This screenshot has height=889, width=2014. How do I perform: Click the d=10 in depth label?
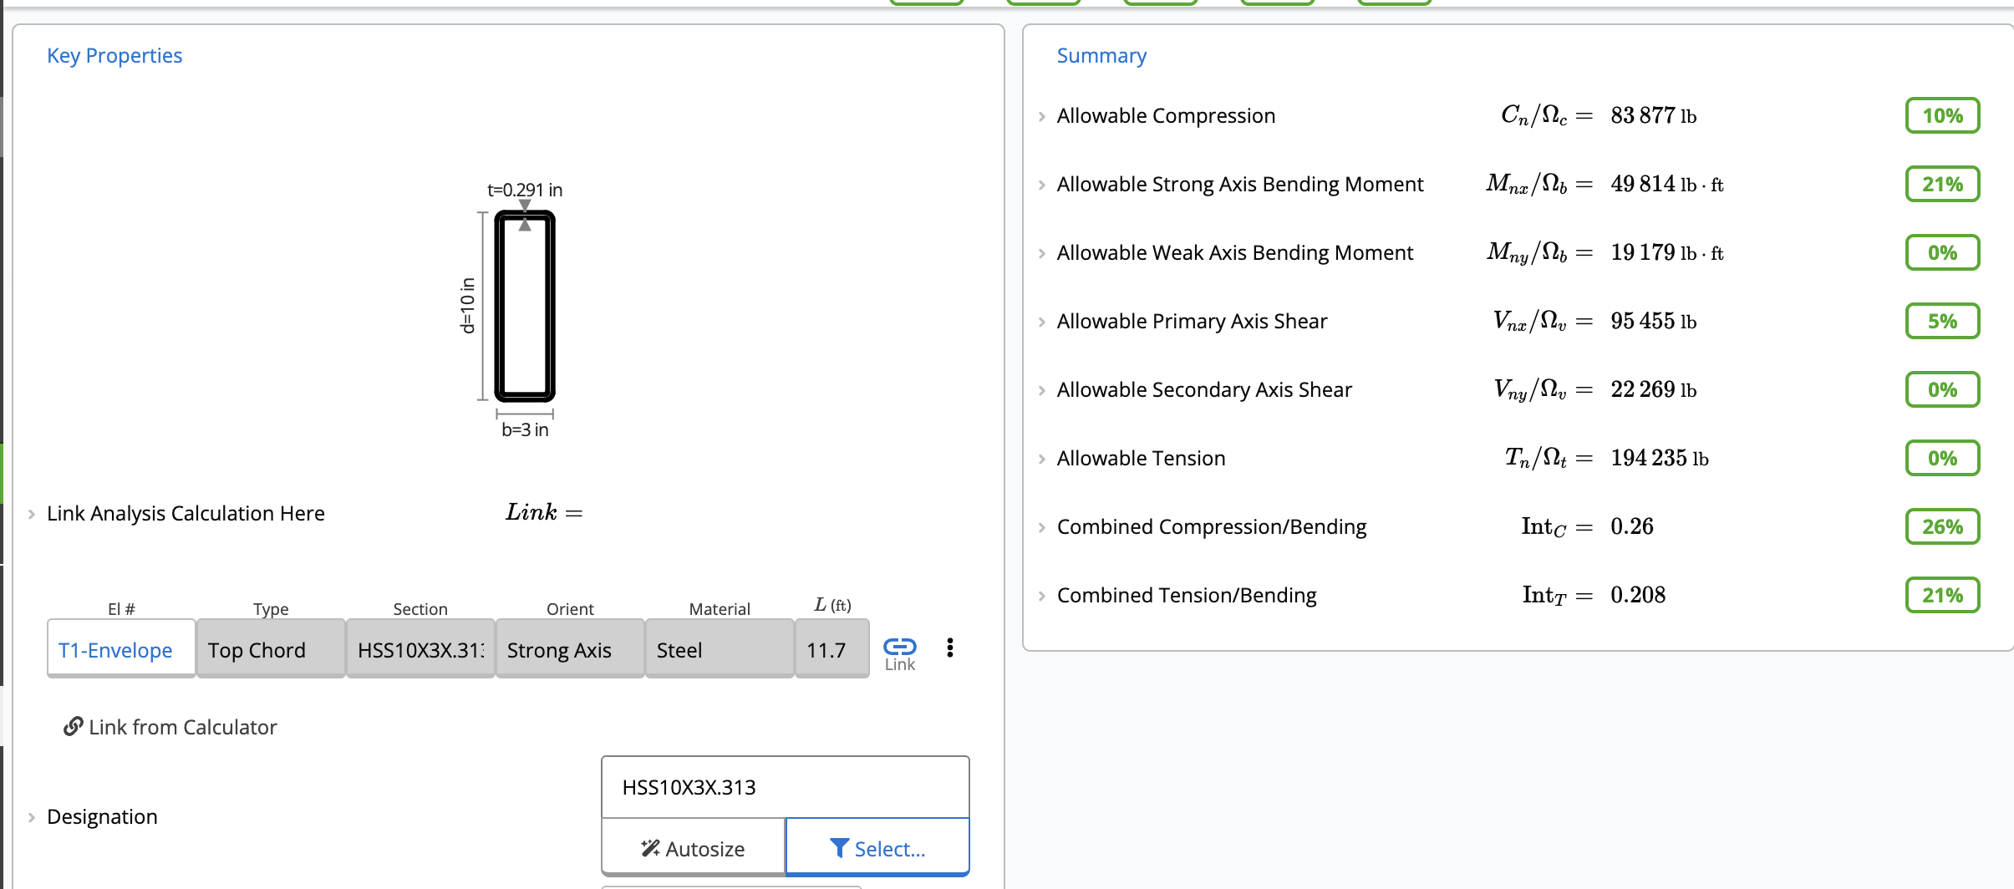point(468,306)
